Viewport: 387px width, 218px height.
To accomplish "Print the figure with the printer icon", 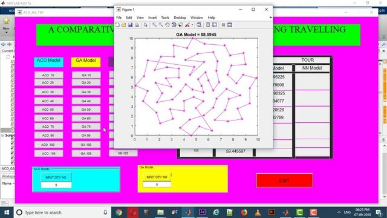I will pos(137,25).
